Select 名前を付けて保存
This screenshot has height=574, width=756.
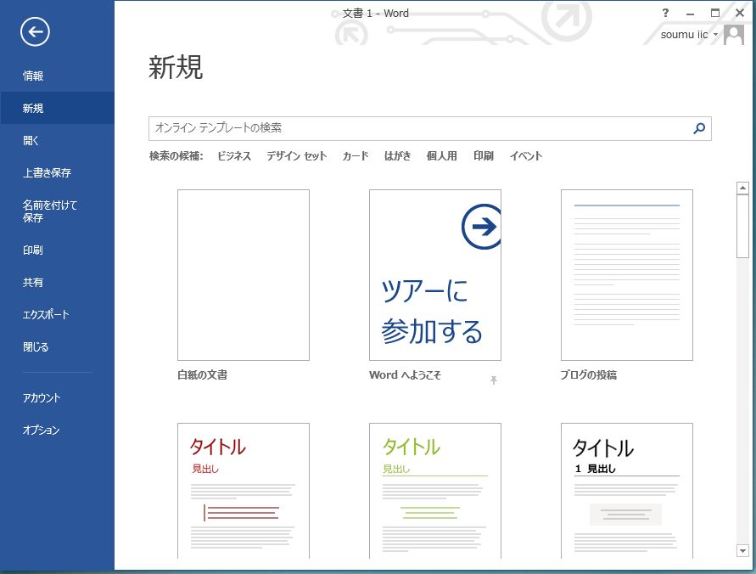pyautogui.click(x=58, y=211)
